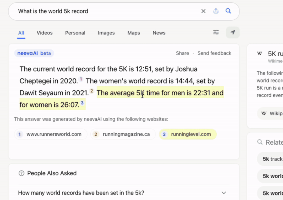The width and height of the screenshot is (283, 200).
Task: Click the Related searches magnifier icon
Action: (260, 142)
